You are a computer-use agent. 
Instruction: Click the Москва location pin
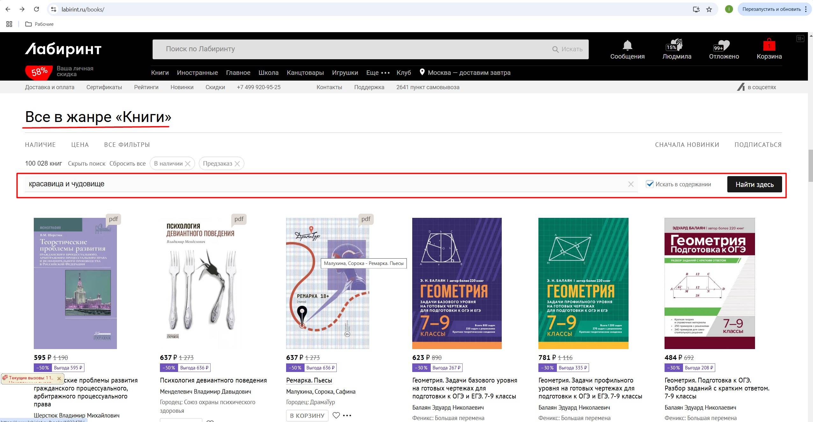pos(422,72)
